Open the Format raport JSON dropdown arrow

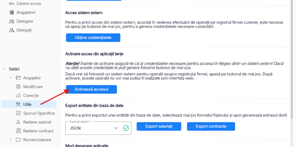coord(116,128)
